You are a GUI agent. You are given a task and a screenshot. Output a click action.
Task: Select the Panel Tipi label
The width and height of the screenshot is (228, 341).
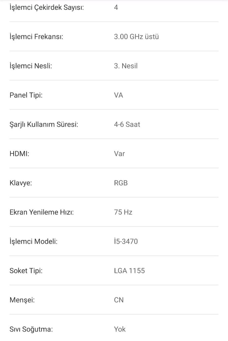pos(26,95)
